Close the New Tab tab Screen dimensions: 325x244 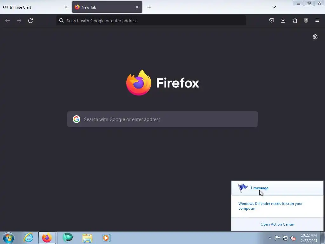(x=137, y=7)
